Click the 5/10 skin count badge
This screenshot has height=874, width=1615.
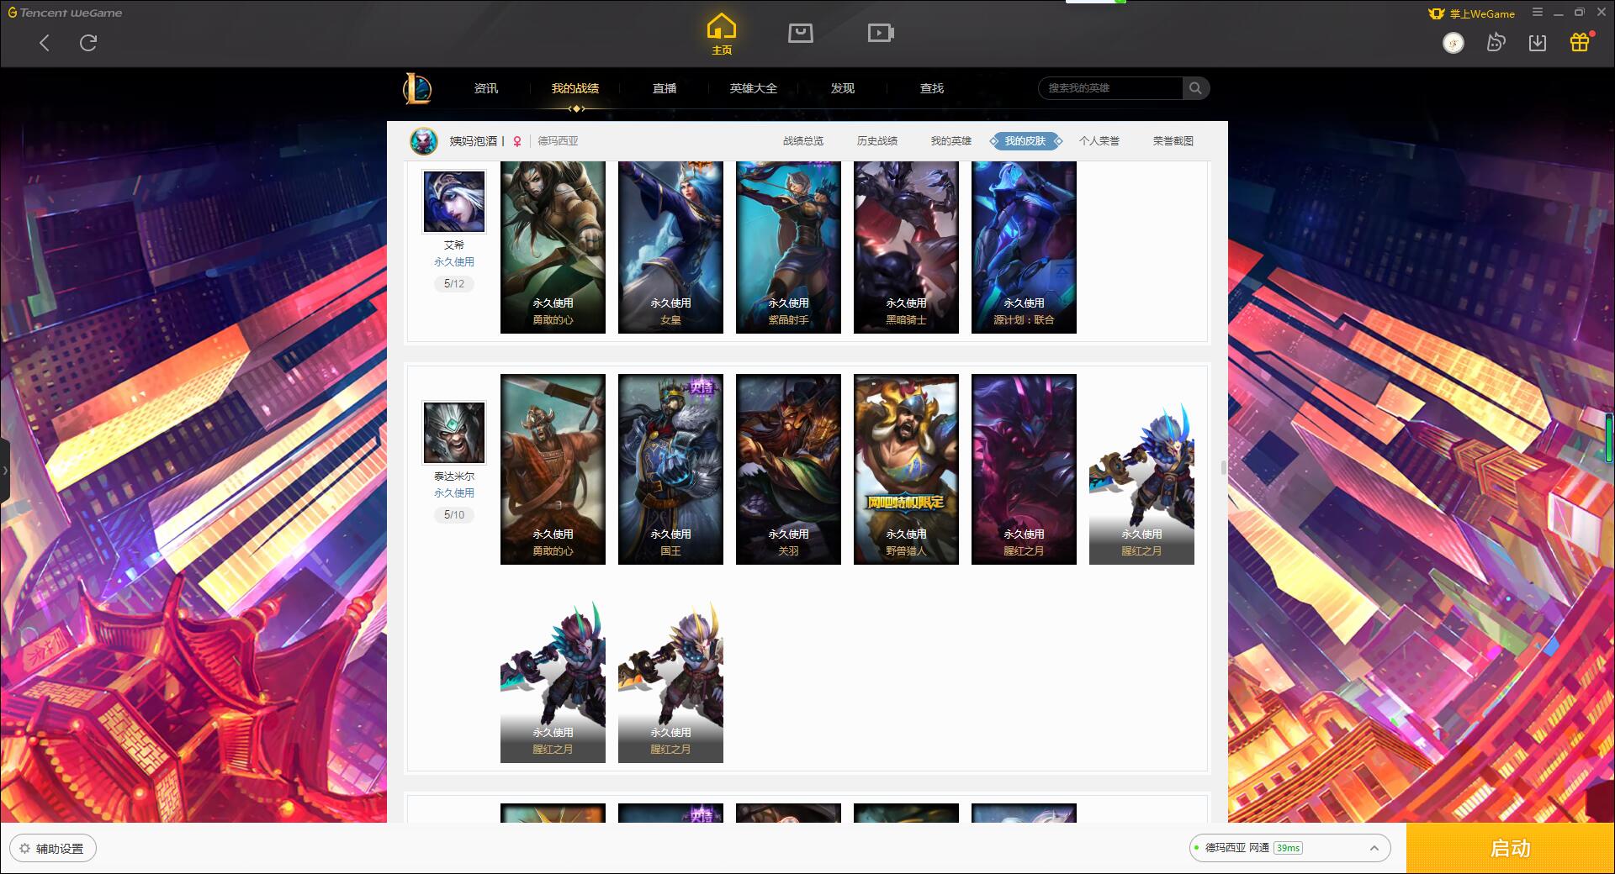[x=454, y=515]
